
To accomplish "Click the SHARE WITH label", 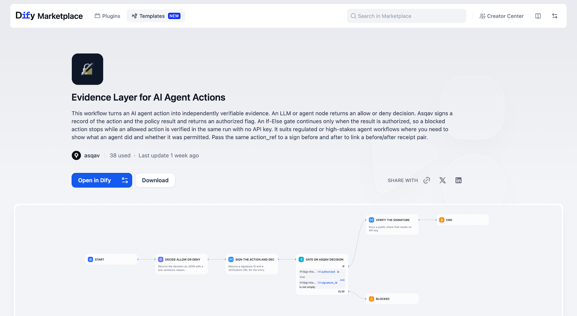I will tap(403, 180).
